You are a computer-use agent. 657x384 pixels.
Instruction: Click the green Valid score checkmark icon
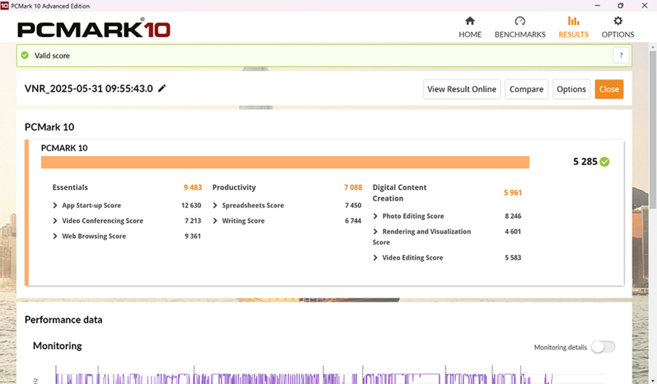tap(25, 56)
